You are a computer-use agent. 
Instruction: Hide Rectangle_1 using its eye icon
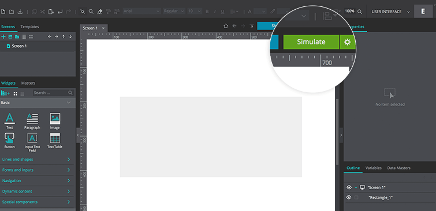click(349, 197)
